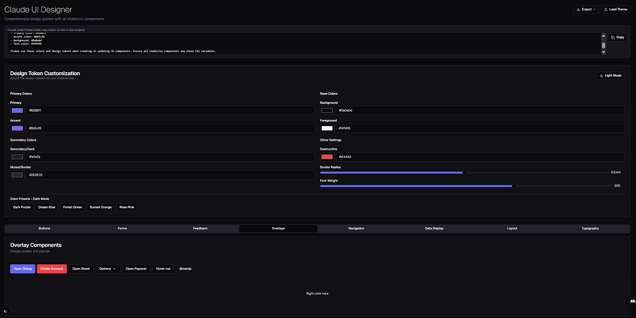Switch to the Typography tab

click(590, 229)
